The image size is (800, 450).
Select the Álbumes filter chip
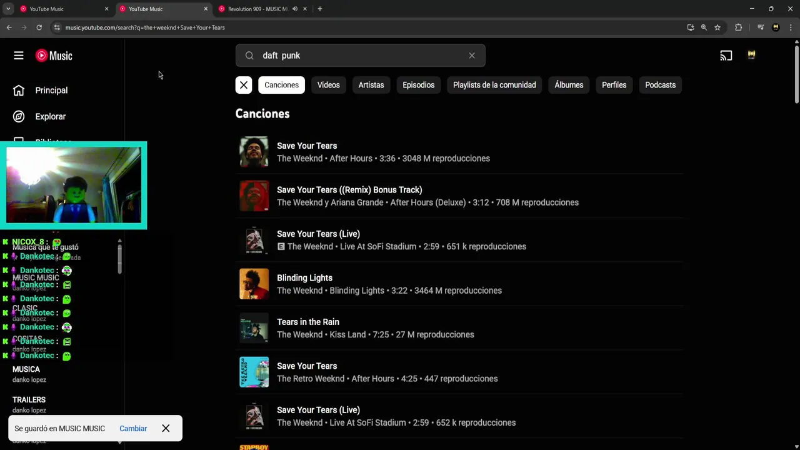pos(569,85)
